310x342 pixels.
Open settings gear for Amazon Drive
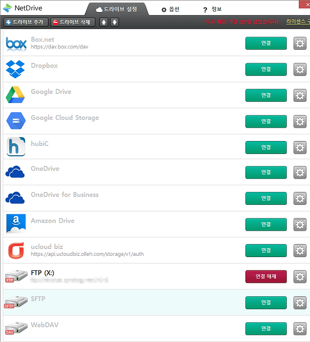coord(300,224)
